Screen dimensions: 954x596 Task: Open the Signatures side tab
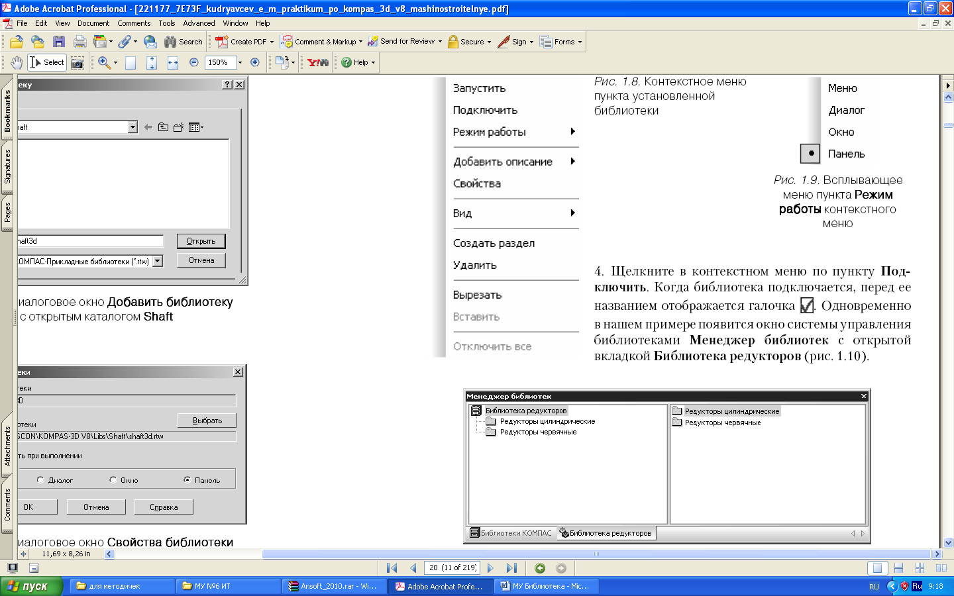[x=7, y=166]
